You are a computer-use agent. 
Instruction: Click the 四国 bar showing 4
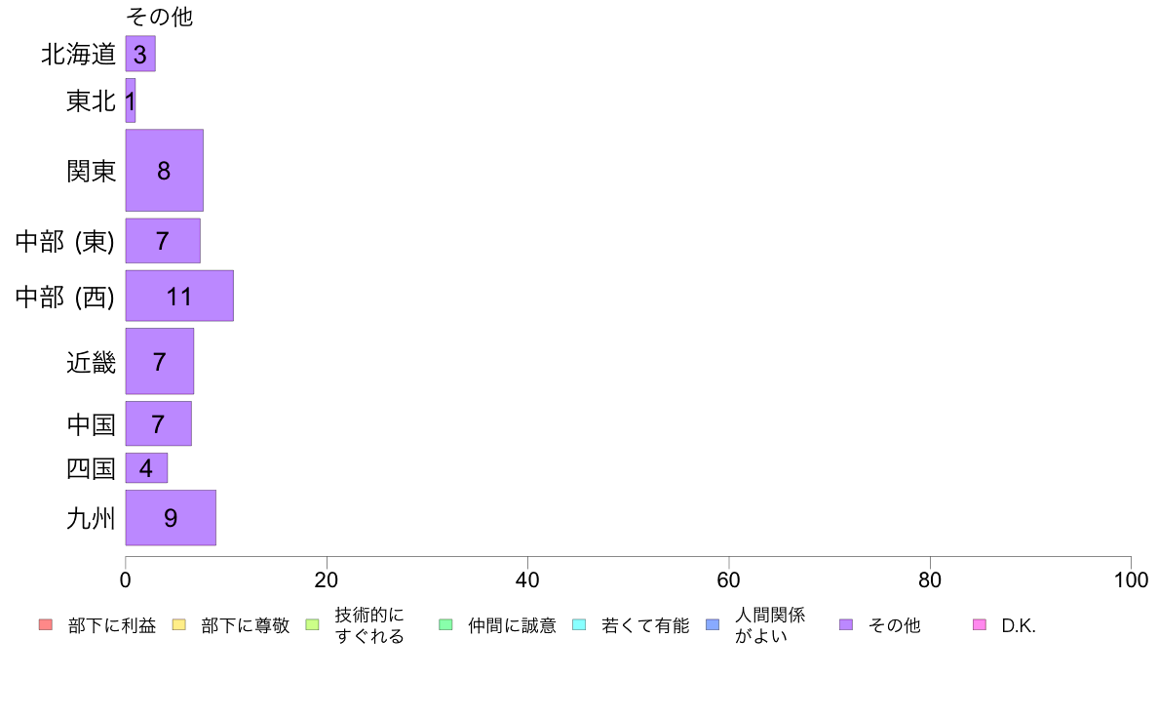pyautogui.click(x=146, y=468)
